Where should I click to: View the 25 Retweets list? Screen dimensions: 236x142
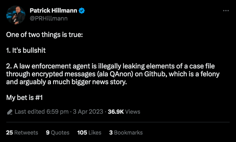tap(22, 133)
